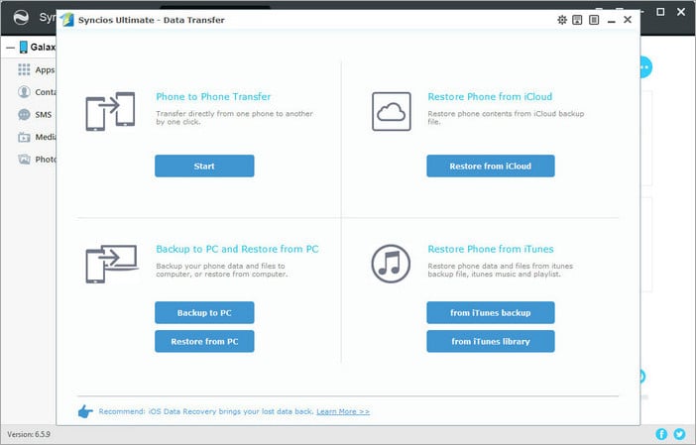Click the Syncios globe logo in main window
The image size is (696, 445).
[21, 18]
